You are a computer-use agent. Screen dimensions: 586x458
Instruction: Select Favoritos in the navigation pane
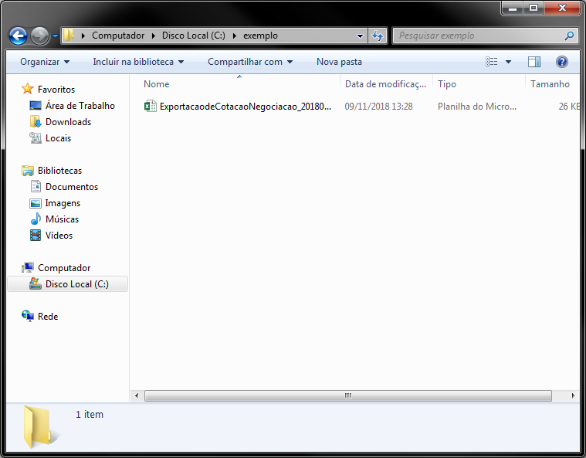pos(56,90)
